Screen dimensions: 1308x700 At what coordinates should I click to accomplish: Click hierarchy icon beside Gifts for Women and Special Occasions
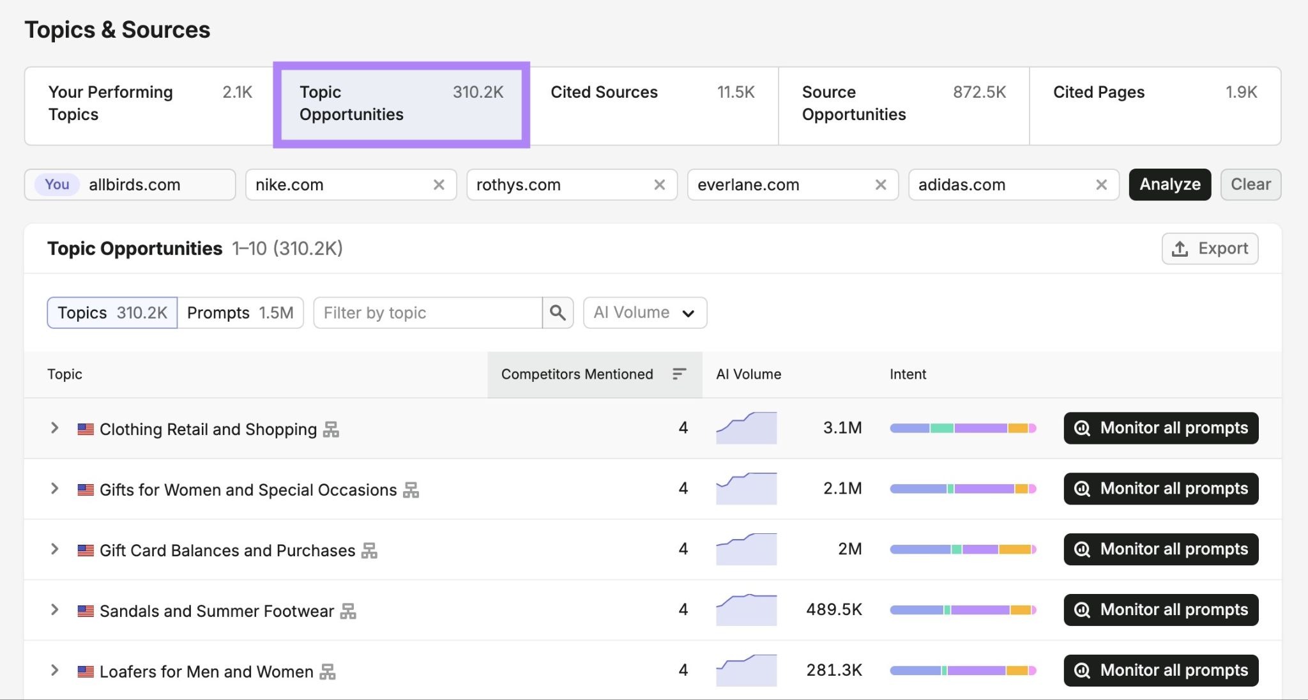(411, 490)
